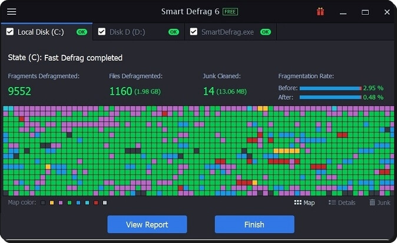397x243 pixels.
Task: Uncheck the Local Disk (C:) checkbox
Action: [10, 32]
